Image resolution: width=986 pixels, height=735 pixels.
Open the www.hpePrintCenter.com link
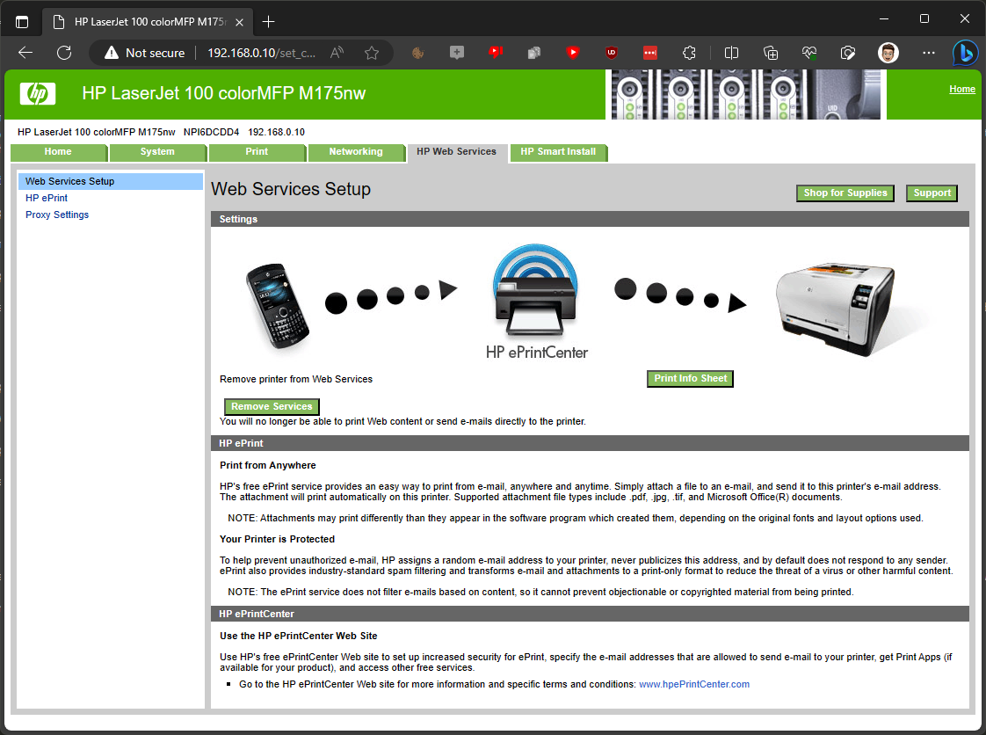click(x=694, y=684)
